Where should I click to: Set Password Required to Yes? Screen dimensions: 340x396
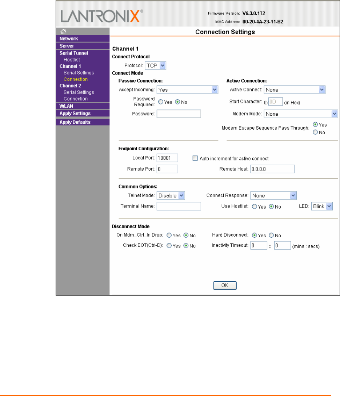point(160,102)
